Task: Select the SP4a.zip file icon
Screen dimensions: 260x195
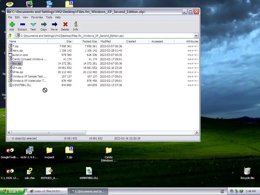Action: point(10,72)
